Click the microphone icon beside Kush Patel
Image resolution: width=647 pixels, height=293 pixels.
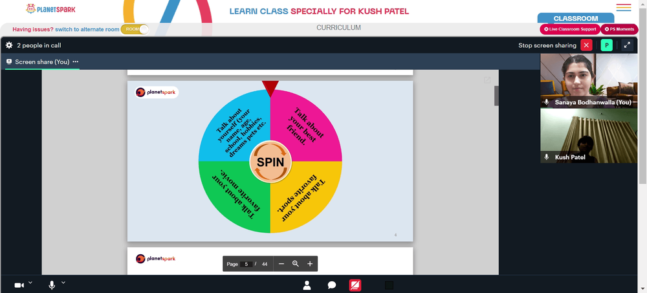(547, 157)
